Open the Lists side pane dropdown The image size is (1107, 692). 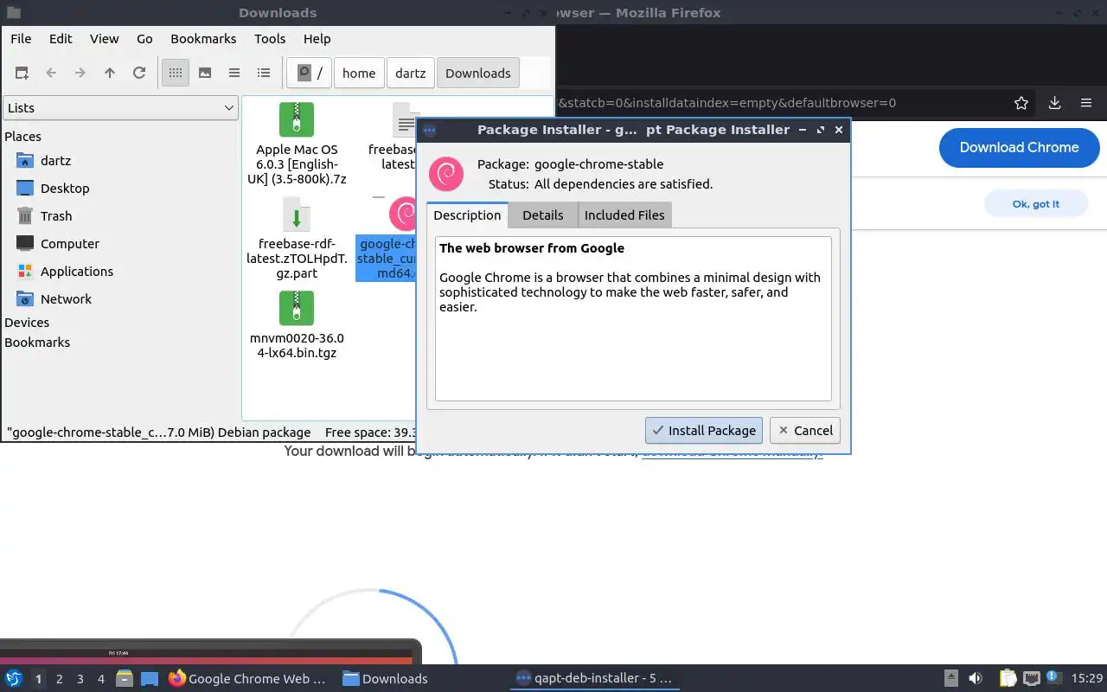click(x=120, y=108)
